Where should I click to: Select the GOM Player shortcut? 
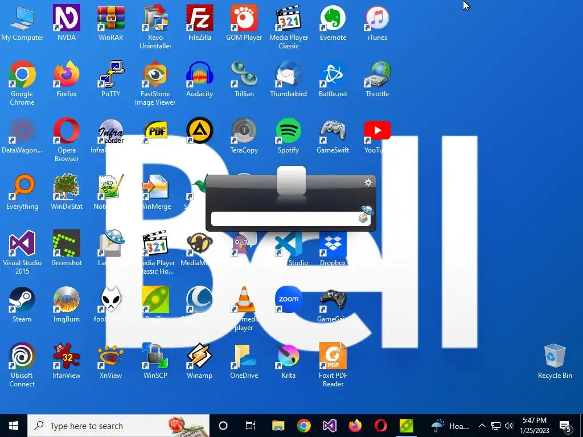[x=244, y=23]
